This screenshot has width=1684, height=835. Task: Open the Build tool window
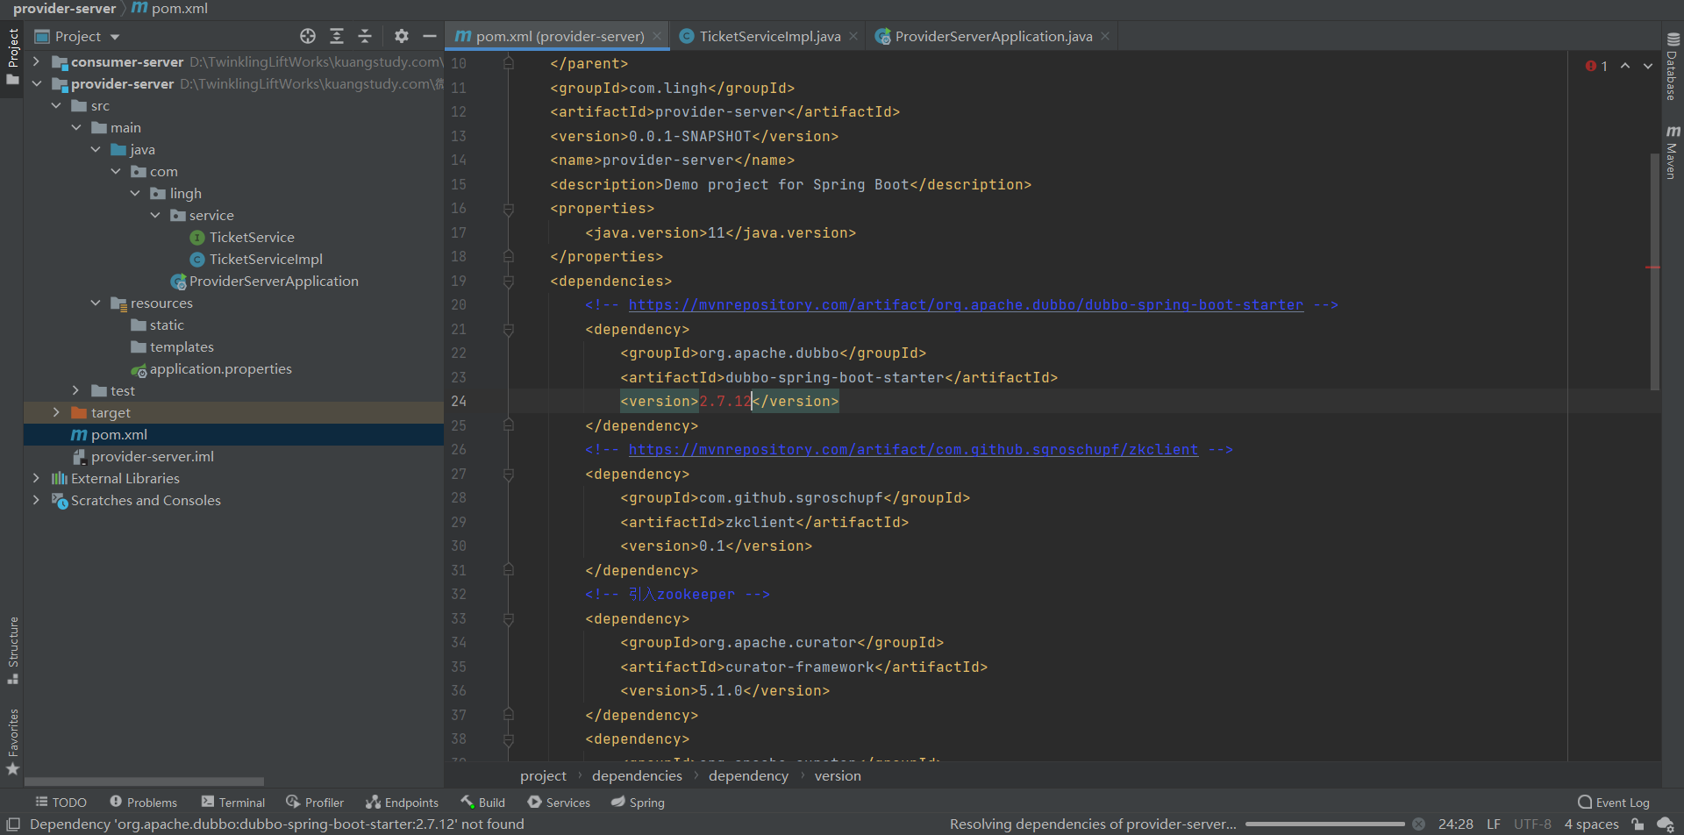pyautogui.click(x=483, y=802)
